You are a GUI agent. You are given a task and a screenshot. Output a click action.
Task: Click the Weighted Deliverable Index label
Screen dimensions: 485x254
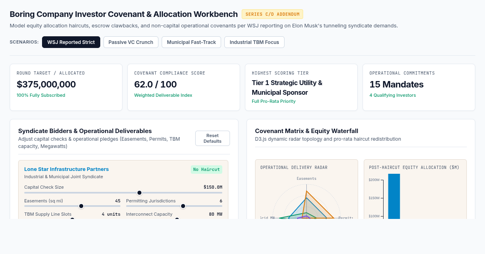click(163, 95)
